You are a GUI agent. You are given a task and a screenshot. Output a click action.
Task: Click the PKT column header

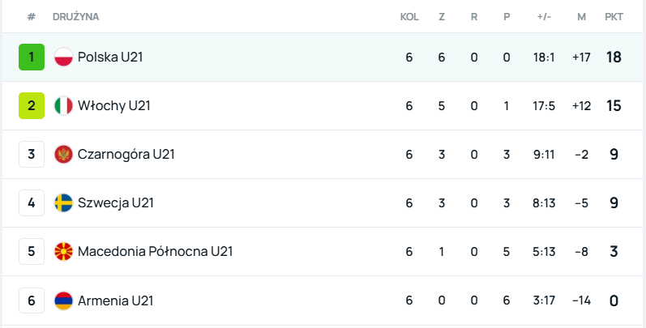614,16
